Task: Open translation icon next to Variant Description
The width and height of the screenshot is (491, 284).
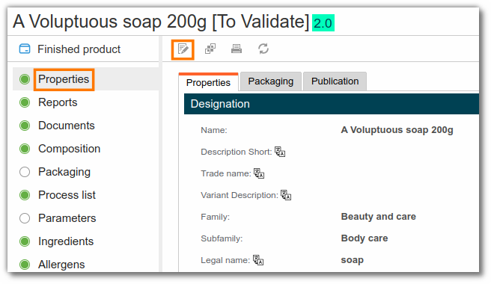Action: tap(286, 195)
